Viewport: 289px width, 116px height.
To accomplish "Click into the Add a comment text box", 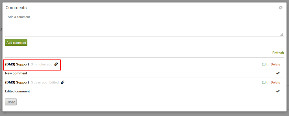I will (144, 24).
